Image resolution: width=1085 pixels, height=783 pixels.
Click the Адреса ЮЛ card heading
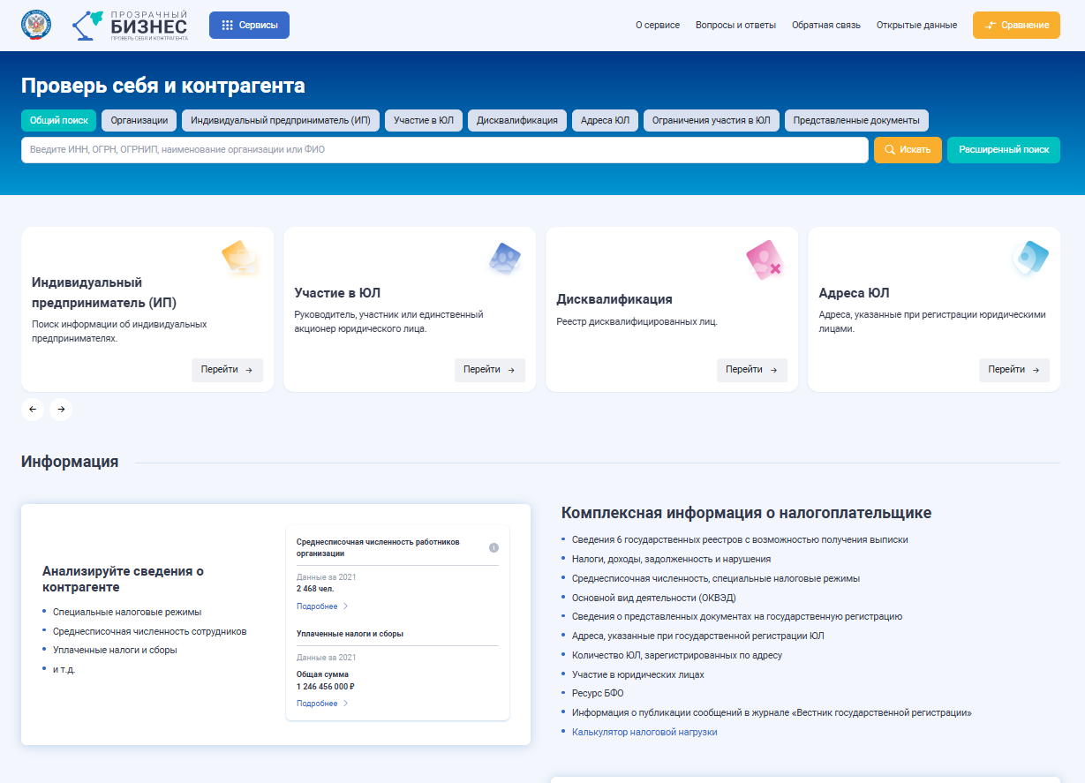pos(854,293)
